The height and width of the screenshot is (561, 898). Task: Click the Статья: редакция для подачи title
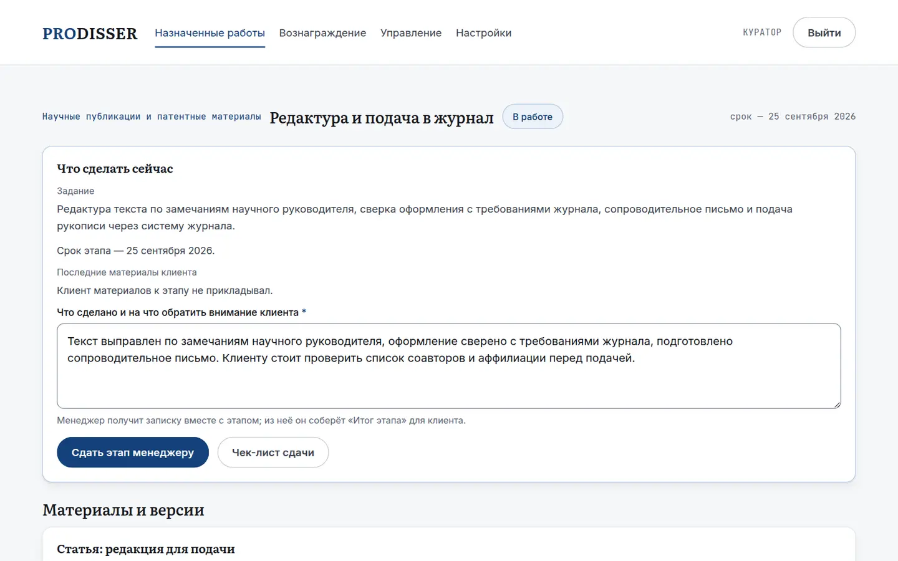tap(146, 549)
